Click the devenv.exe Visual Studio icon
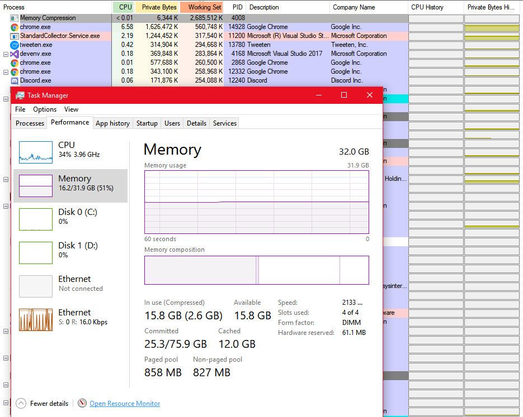The width and height of the screenshot is (523, 417). click(15, 54)
